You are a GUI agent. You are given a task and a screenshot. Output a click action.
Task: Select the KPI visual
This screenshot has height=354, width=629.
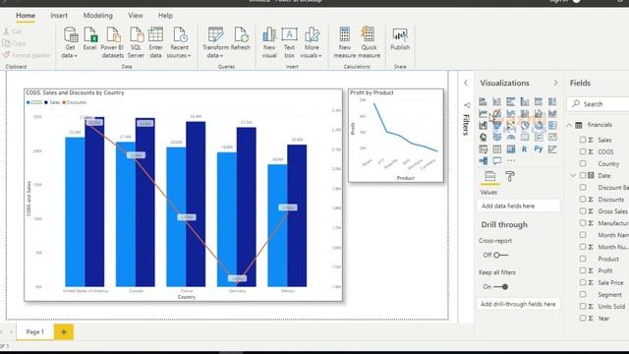(552, 138)
